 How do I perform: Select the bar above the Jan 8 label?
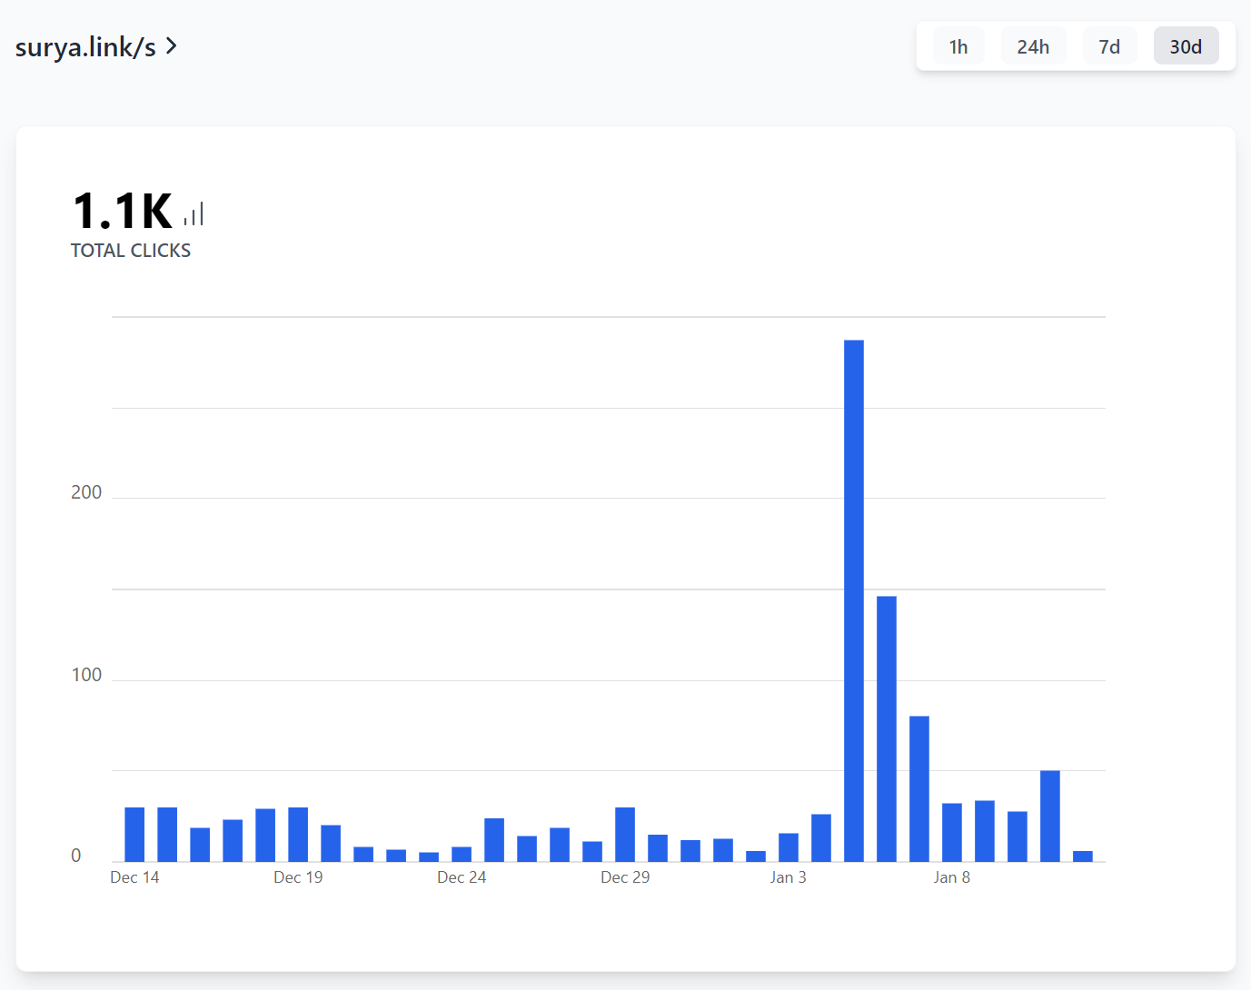point(952,832)
